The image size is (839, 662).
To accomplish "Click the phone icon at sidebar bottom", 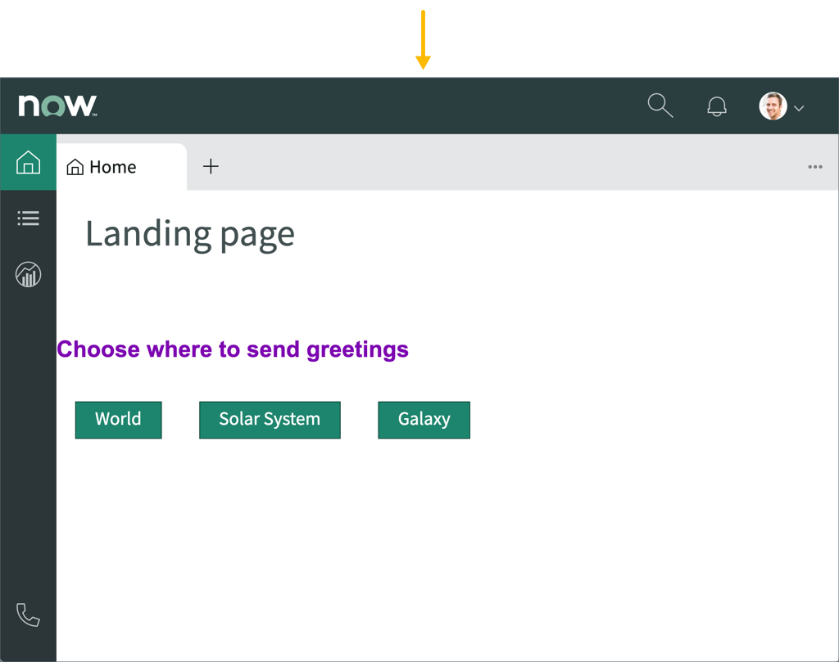I will [28, 615].
